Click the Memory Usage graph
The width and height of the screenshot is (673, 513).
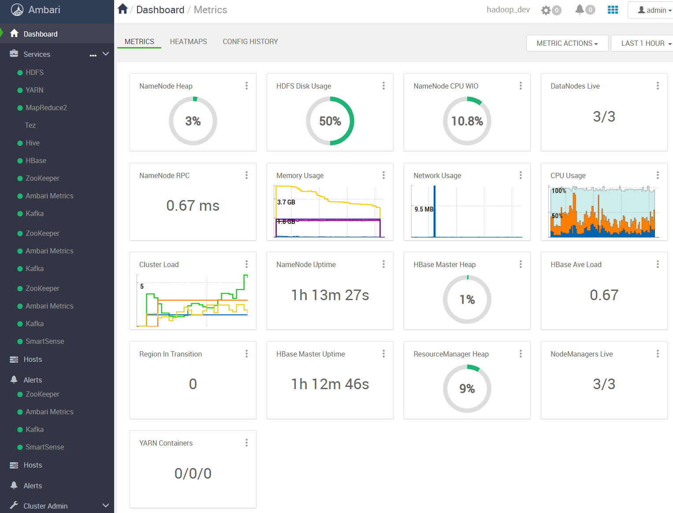[329, 212]
